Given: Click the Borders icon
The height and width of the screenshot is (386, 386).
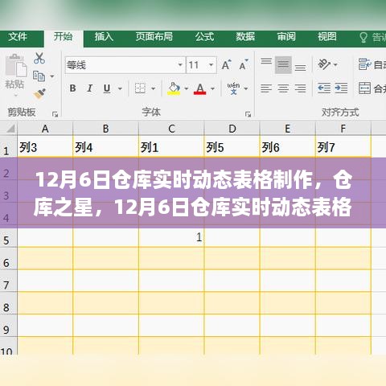Looking at the screenshot, I should click(140, 88).
